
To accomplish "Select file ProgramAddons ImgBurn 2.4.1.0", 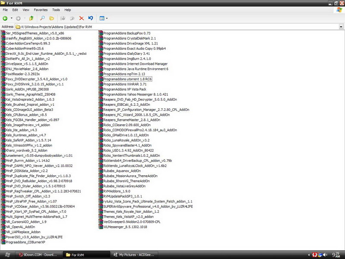I will point(127,59).
